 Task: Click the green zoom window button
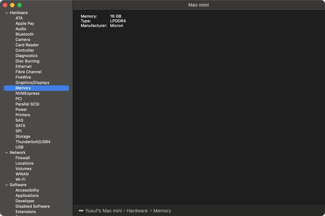click(x=20, y=5)
